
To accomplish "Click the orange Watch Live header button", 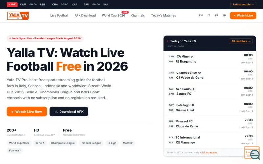I will tap(243, 15).
